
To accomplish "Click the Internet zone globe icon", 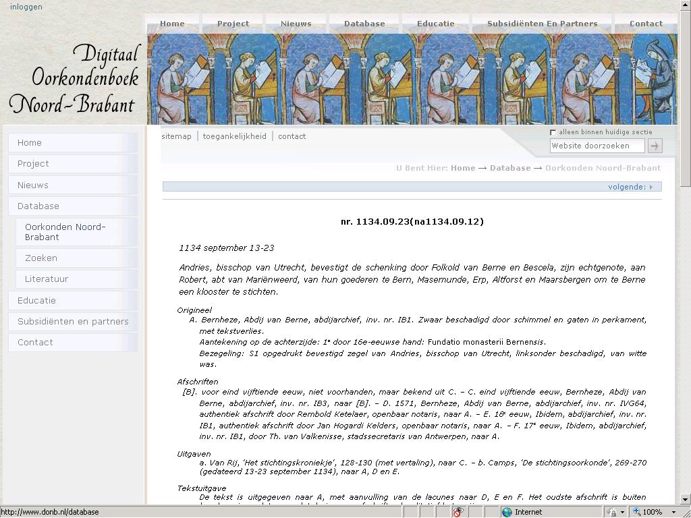I will pyautogui.click(x=507, y=512).
